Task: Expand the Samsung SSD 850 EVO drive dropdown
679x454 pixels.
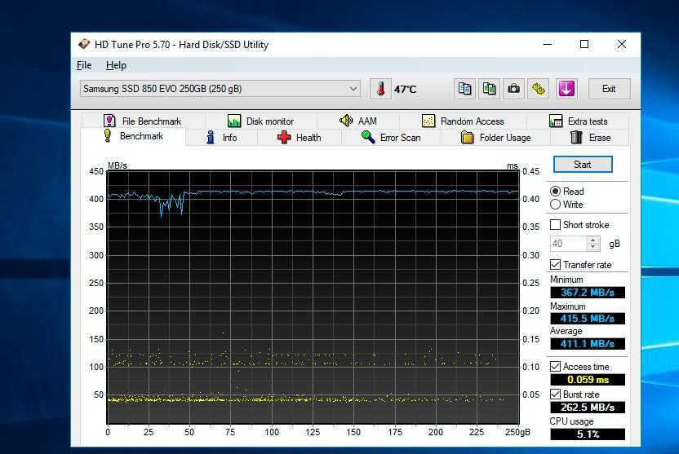Action: [x=220, y=89]
